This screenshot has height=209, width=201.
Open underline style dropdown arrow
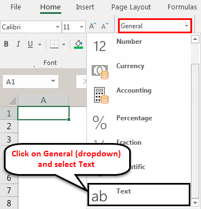[x=40, y=44]
